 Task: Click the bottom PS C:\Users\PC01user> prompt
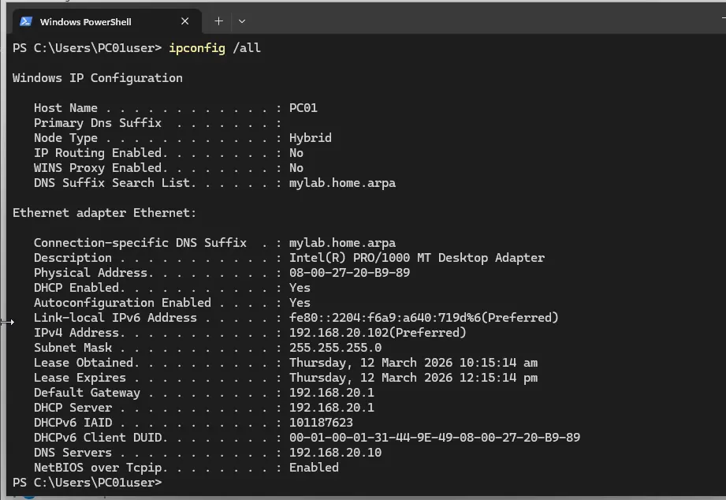87,483
